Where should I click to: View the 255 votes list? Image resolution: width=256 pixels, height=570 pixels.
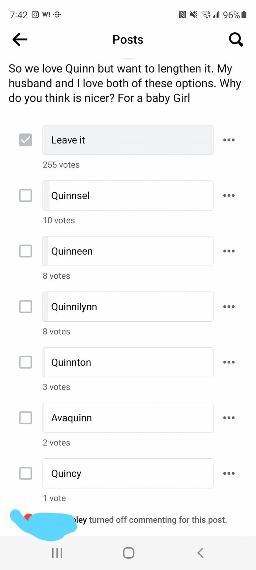coord(61,165)
